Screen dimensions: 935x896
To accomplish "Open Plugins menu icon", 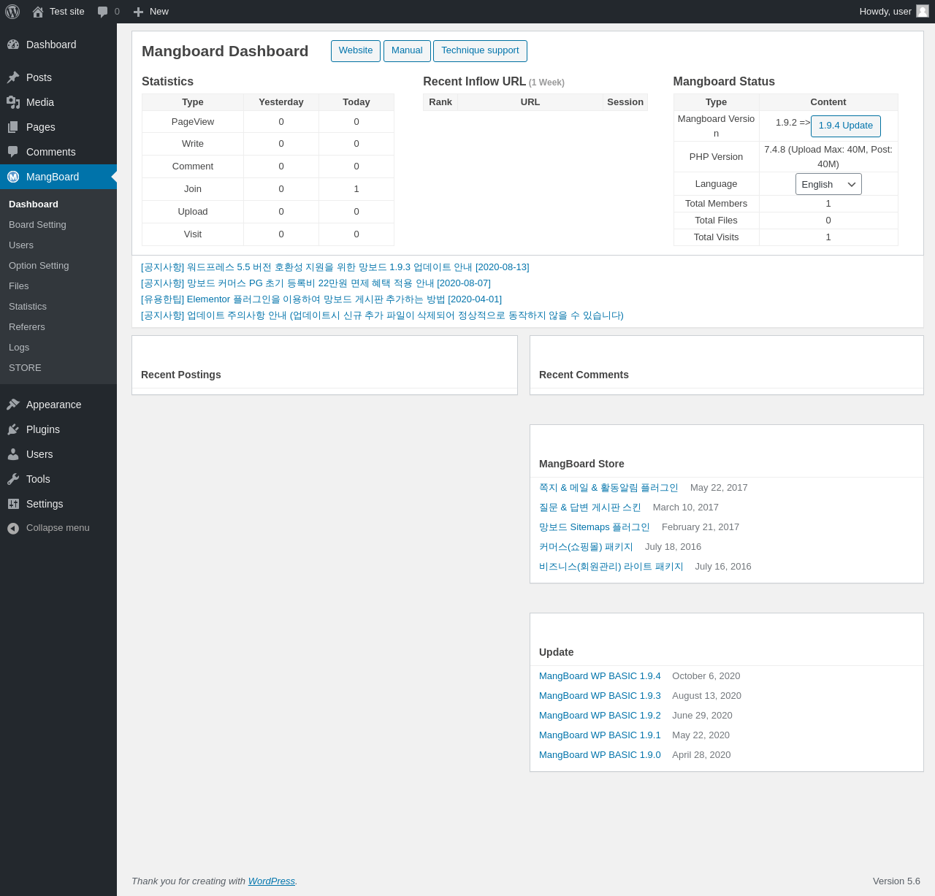I will (13, 429).
